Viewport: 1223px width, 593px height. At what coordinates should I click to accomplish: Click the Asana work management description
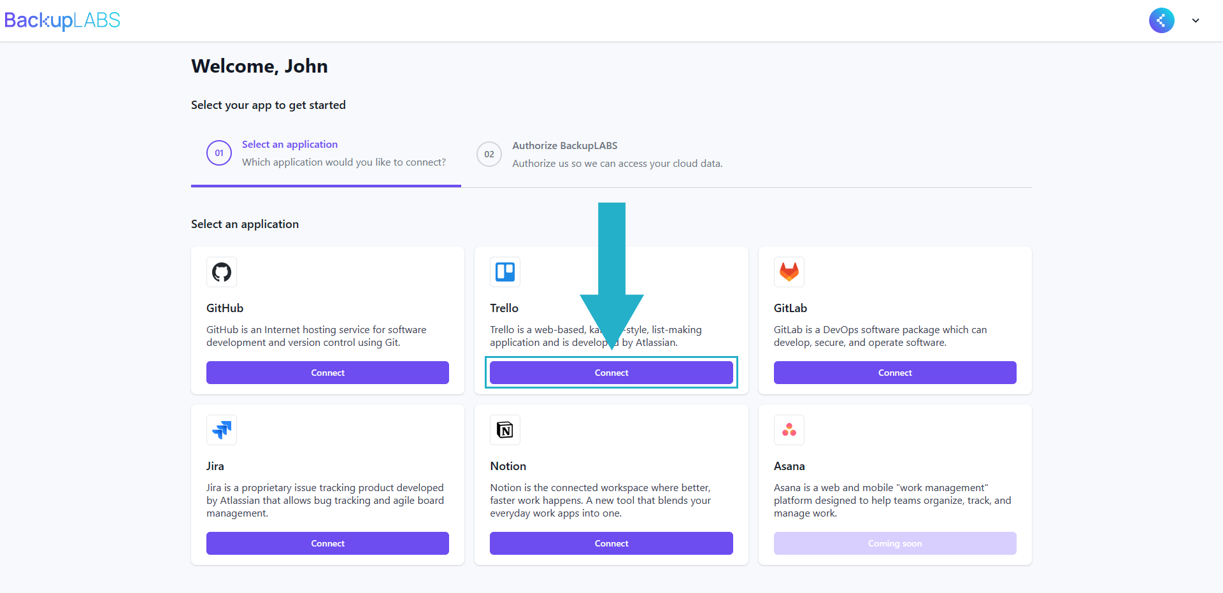click(892, 501)
